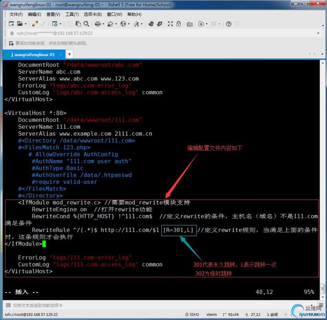Expand the Open folder dropdown arrow
Viewport: 327px width, 320px height.
26,24
